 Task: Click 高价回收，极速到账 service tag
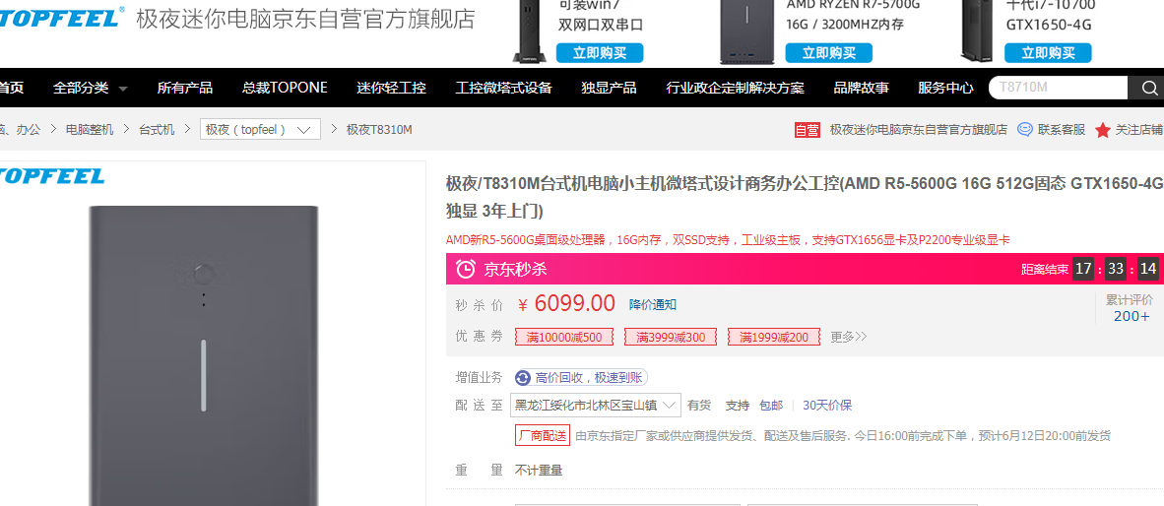coord(580,378)
